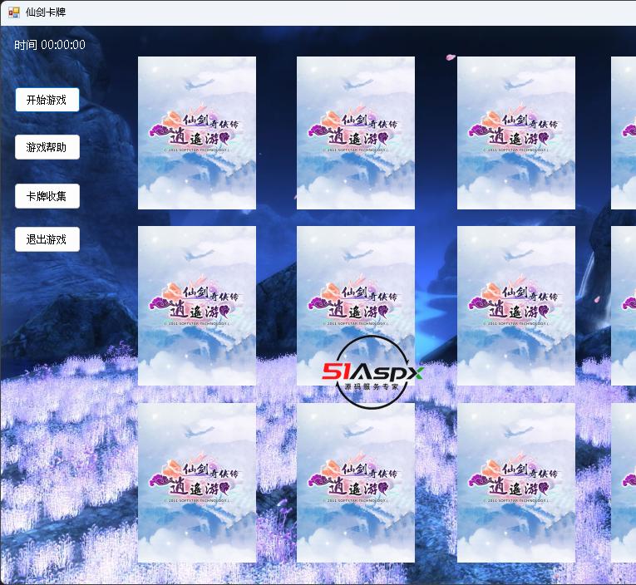The height and width of the screenshot is (585, 636).
Task: Flip the second card in the top row
Action: pyautogui.click(x=356, y=133)
